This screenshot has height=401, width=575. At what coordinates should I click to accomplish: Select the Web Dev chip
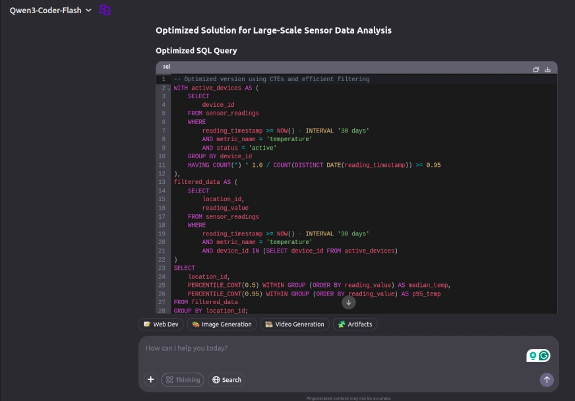(x=161, y=324)
